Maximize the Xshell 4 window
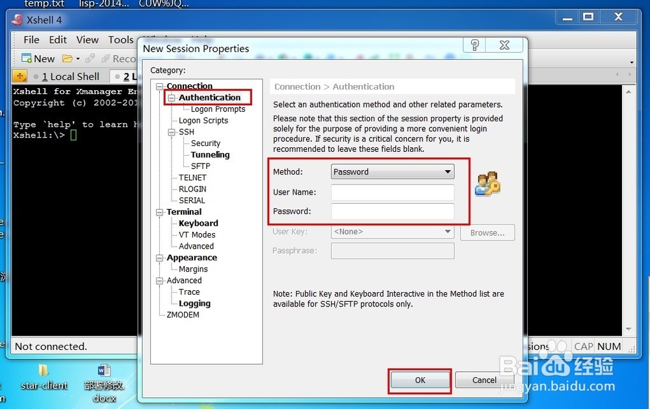 point(588,18)
